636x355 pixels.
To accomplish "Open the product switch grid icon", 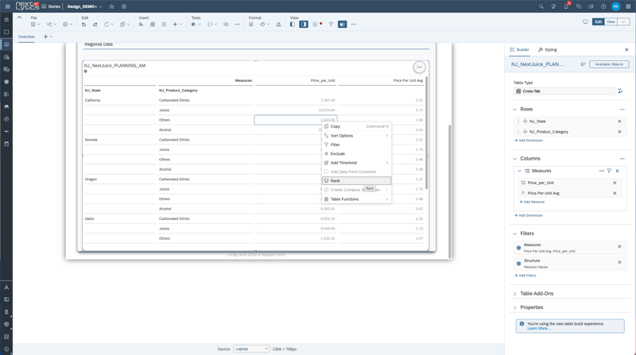I will pos(628,6).
